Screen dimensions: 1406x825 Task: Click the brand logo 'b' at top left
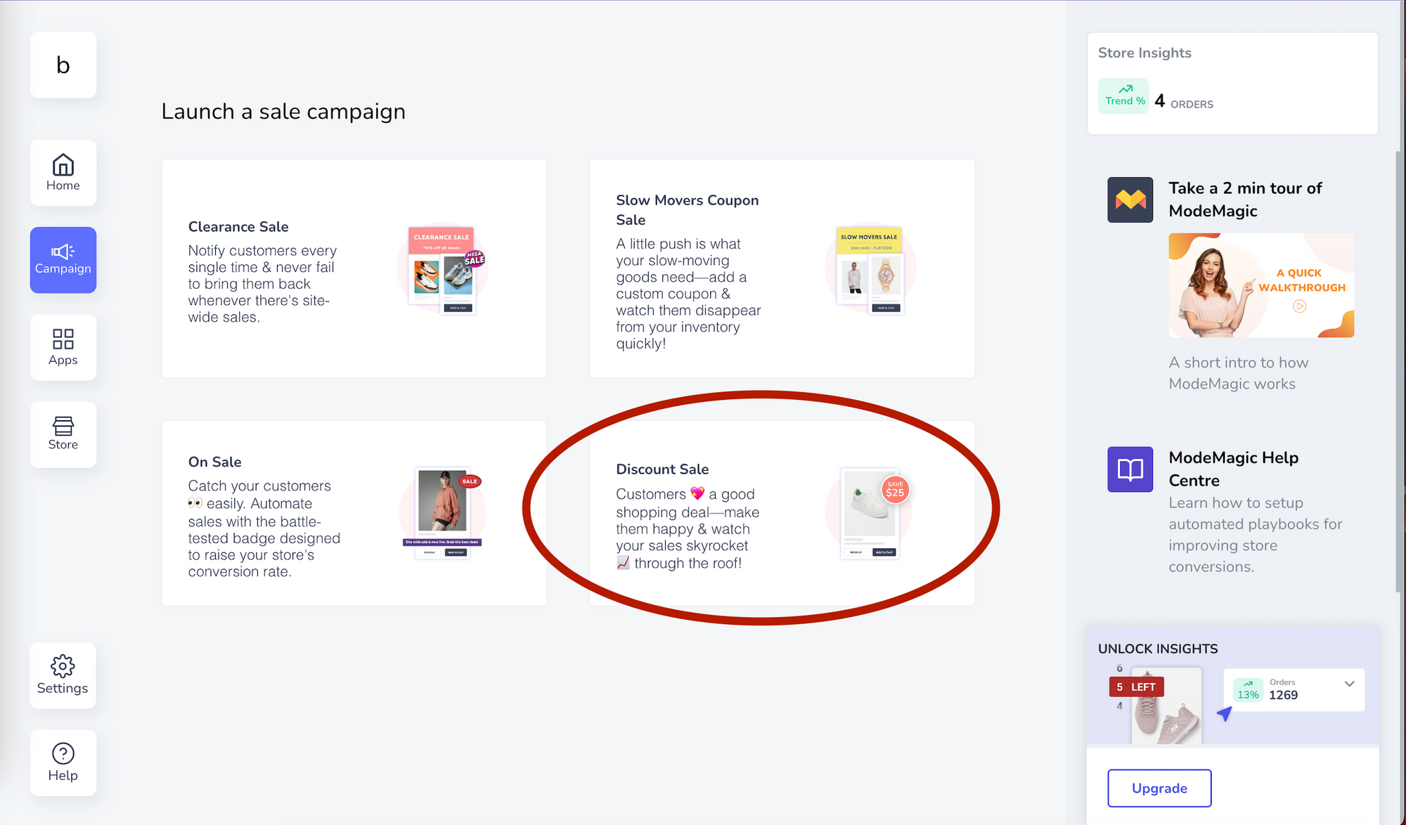(x=62, y=65)
